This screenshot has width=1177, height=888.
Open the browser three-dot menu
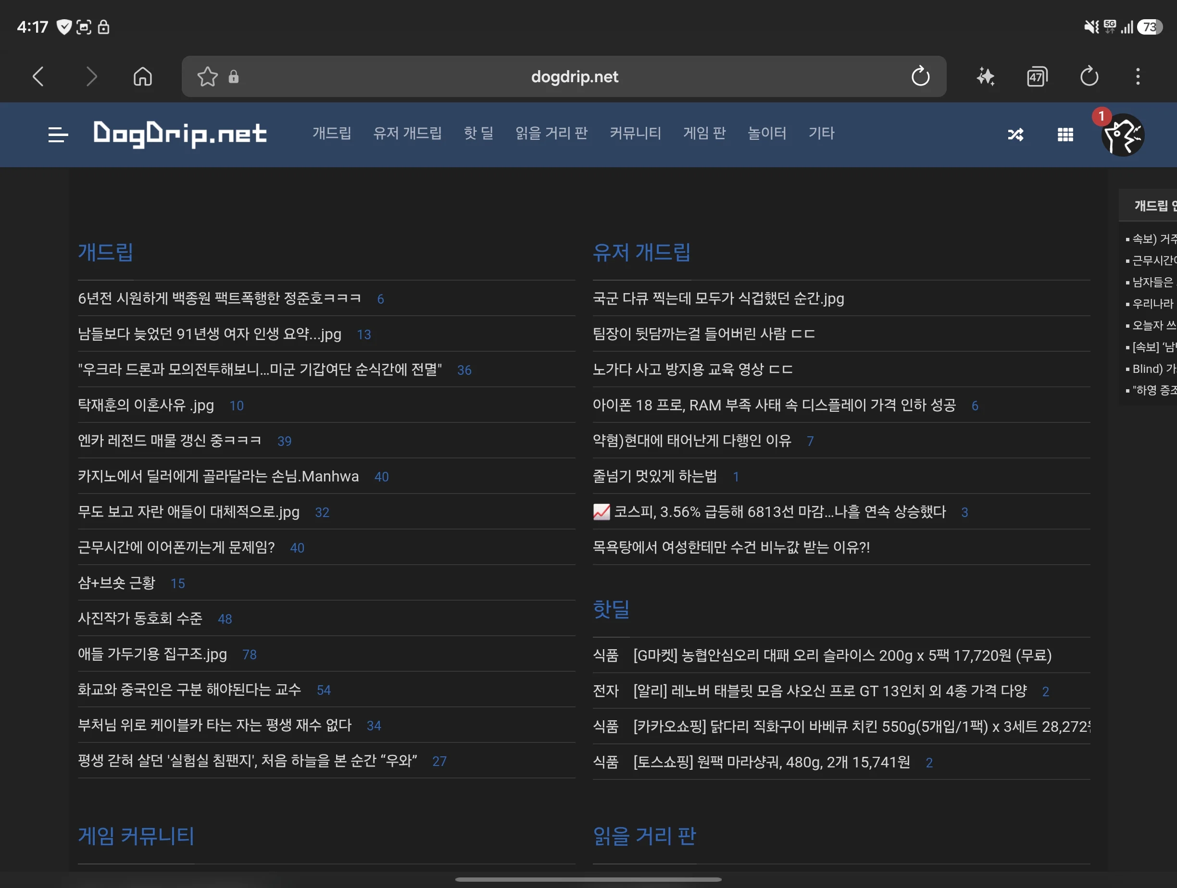coord(1138,76)
